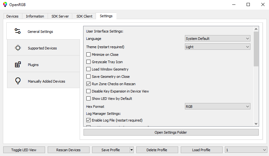This screenshot has height=156, width=269.
Task: Click the Rescan Devices button
Action: 68,150
